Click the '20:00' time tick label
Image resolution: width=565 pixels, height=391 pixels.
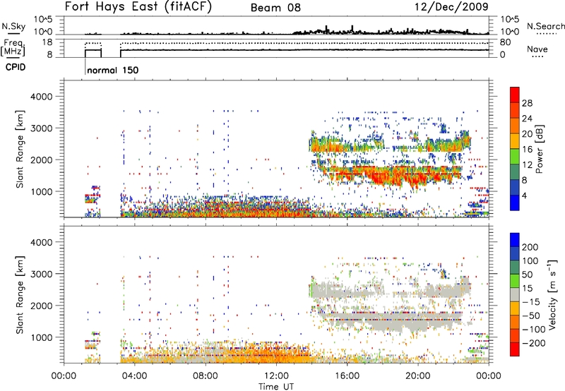coord(418,376)
